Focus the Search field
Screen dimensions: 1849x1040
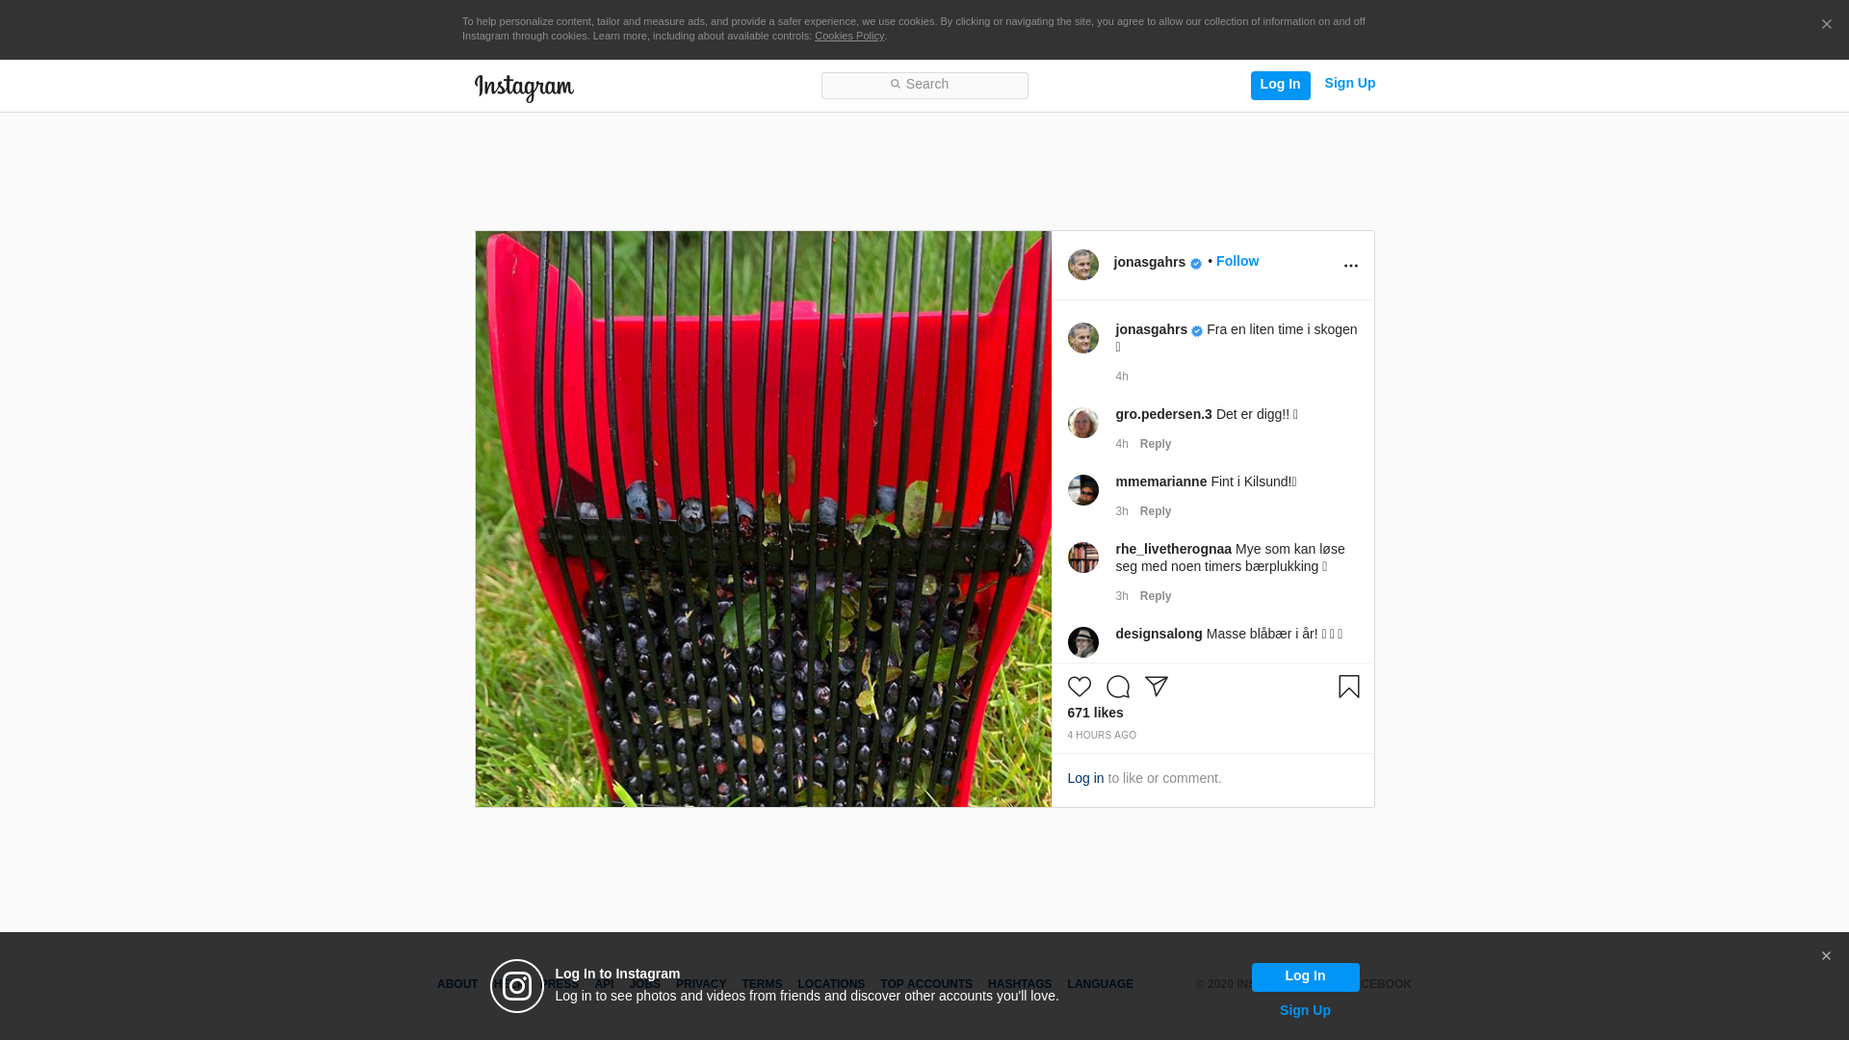924,86
